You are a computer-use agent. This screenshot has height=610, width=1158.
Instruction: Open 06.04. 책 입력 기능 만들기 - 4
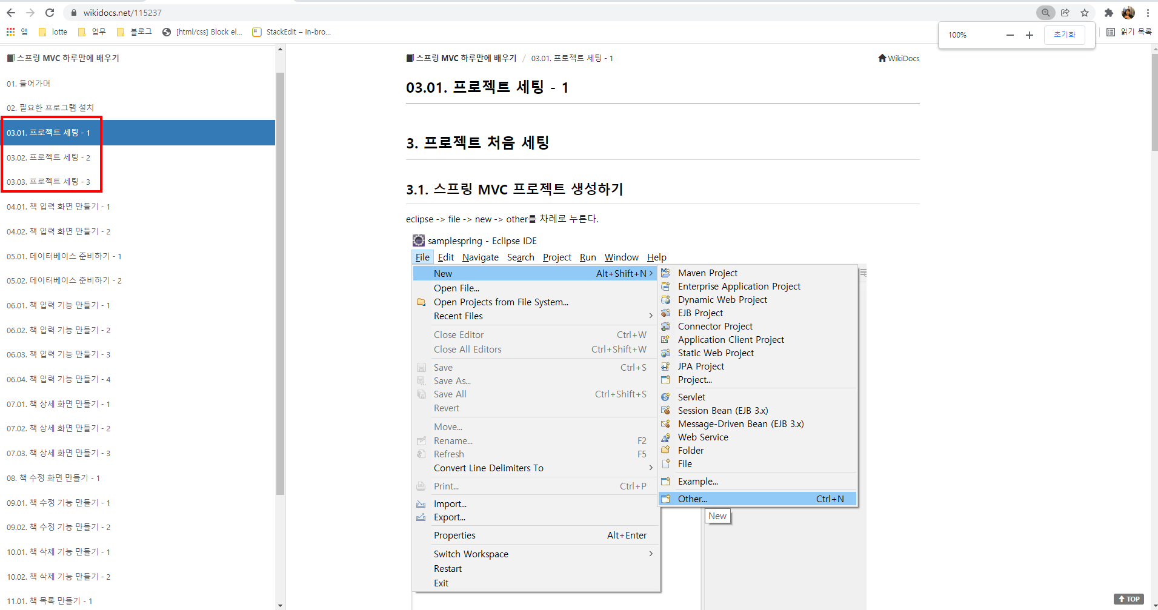tap(59, 379)
